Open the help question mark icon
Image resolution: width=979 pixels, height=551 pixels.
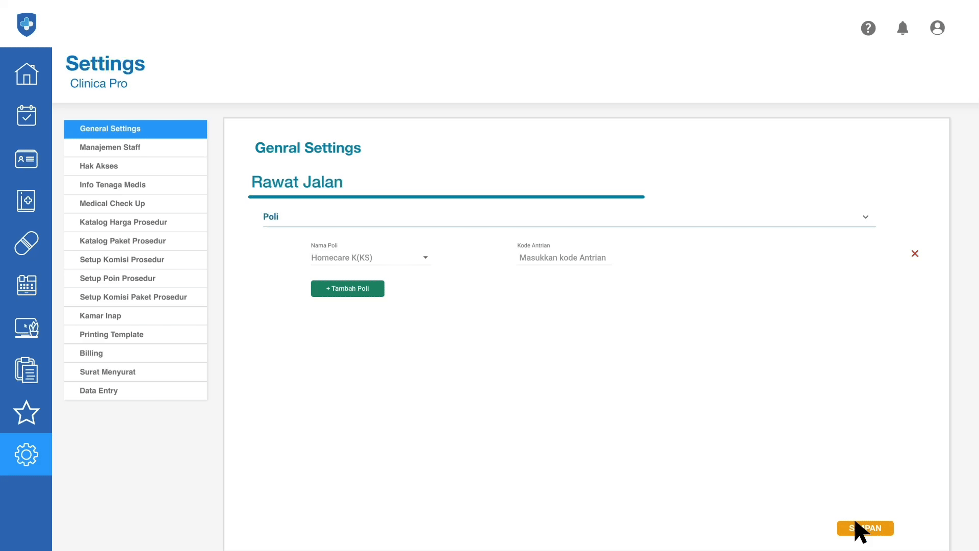(868, 28)
